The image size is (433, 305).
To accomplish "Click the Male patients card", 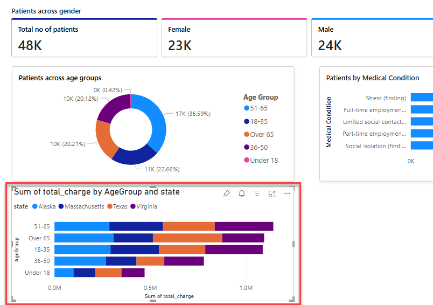I will (372, 38).
